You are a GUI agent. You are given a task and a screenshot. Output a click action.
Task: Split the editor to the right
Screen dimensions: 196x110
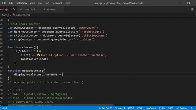193,9
